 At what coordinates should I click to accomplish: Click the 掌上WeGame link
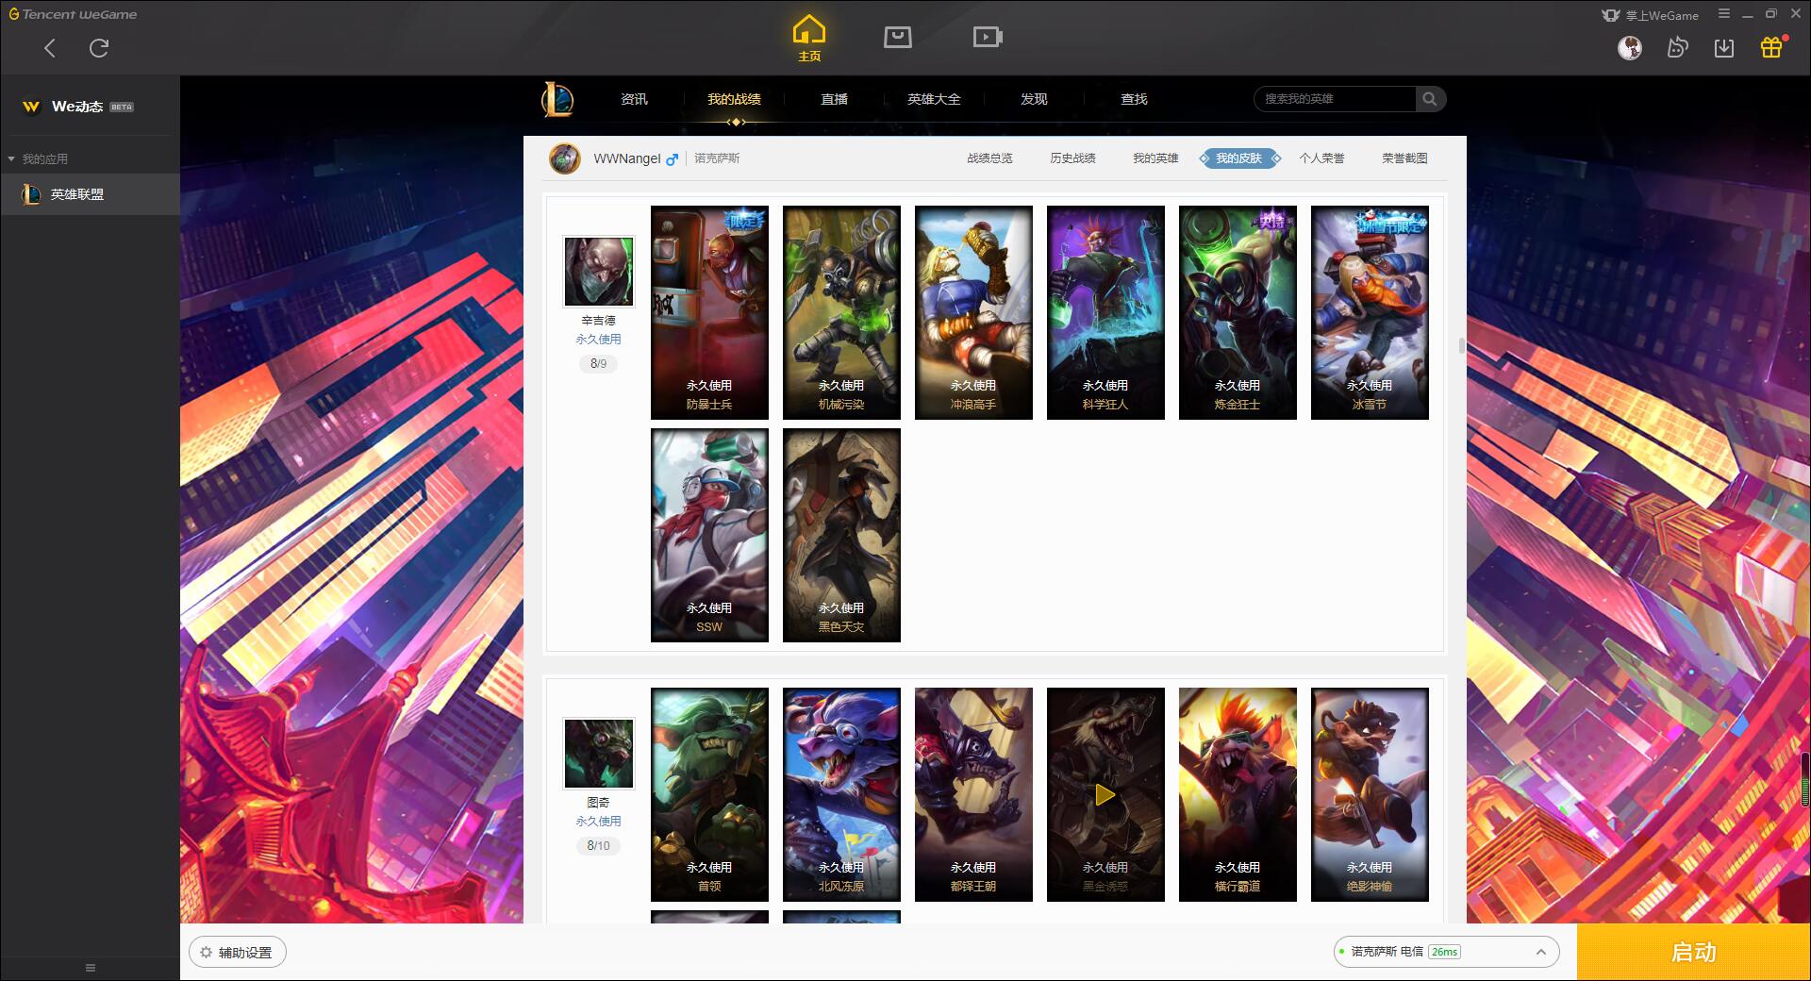point(1650,15)
